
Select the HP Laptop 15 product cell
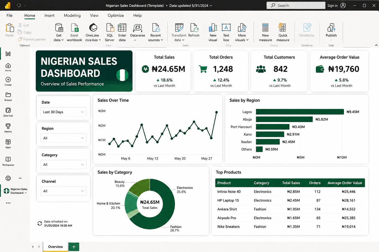pos(228,200)
